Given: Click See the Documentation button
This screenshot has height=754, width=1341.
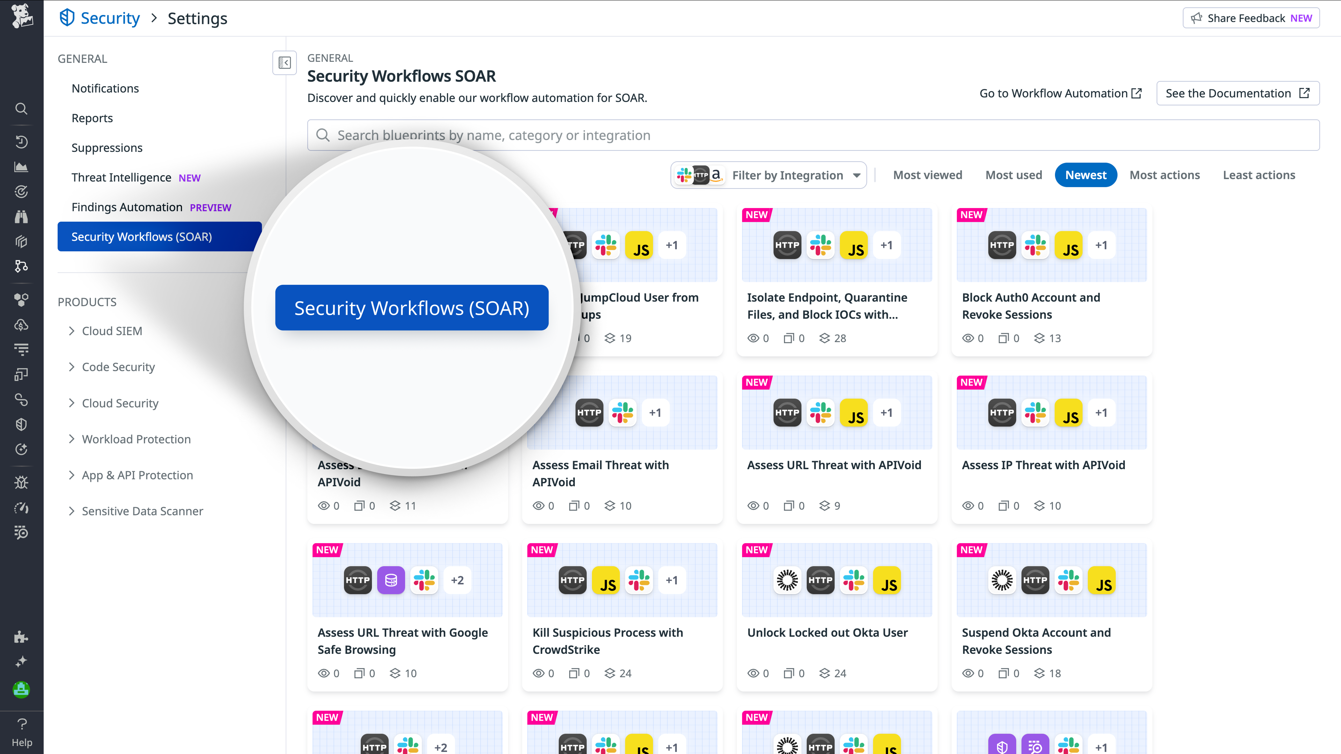Looking at the screenshot, I should [x=1237, y=93].
